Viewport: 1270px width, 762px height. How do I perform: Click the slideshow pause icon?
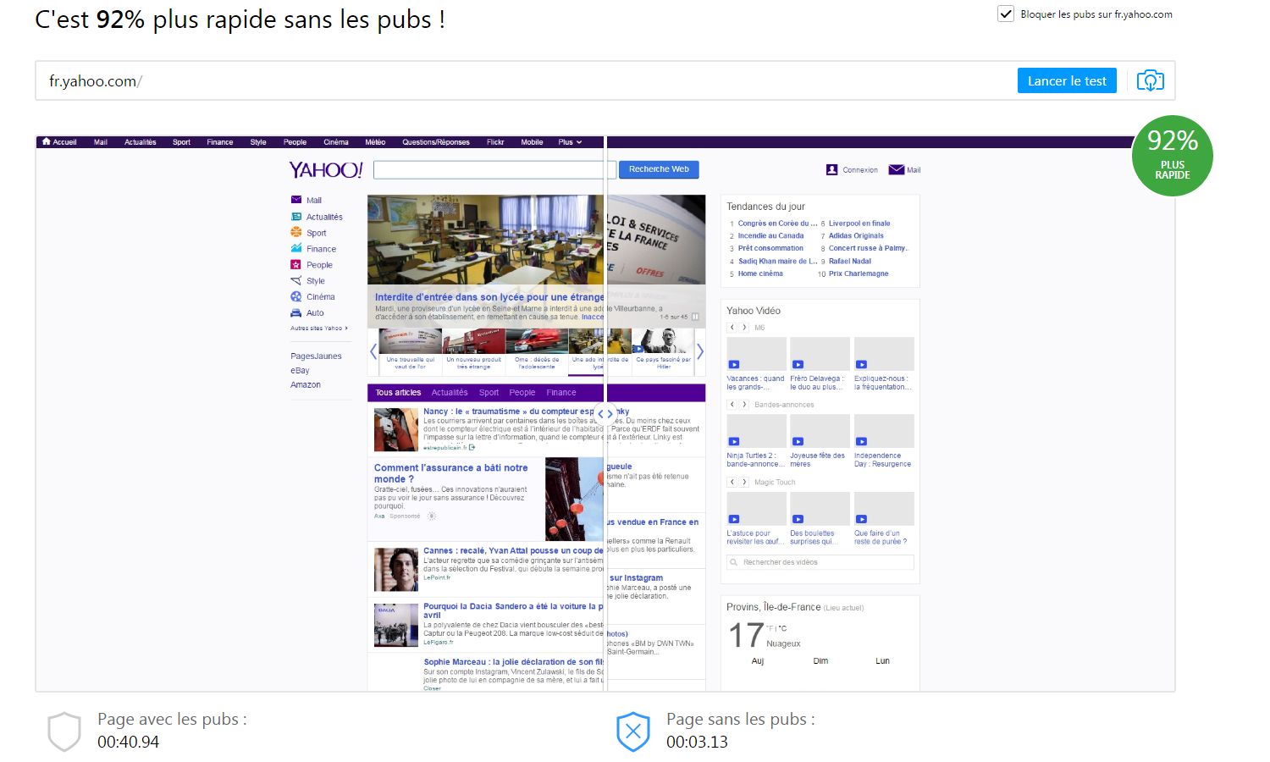click(696, 317)
